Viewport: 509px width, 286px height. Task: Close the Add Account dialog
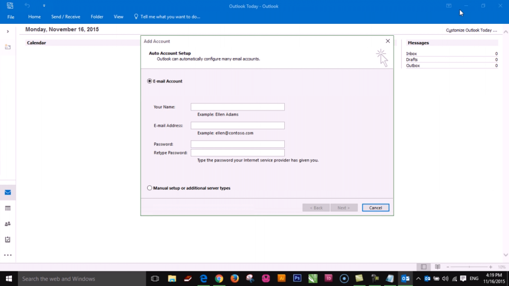[x=388, y=41]
